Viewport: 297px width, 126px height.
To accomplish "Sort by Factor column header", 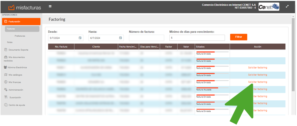I will [x=169, y=47].
